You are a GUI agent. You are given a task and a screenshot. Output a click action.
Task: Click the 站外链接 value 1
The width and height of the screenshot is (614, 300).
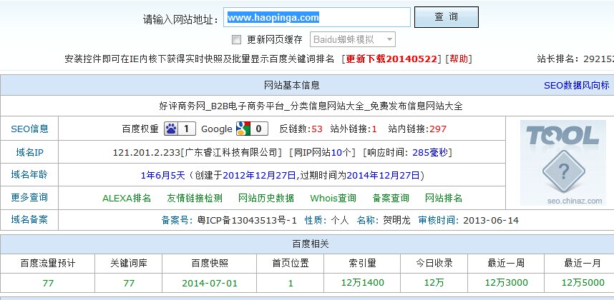[x=374, y=129]
